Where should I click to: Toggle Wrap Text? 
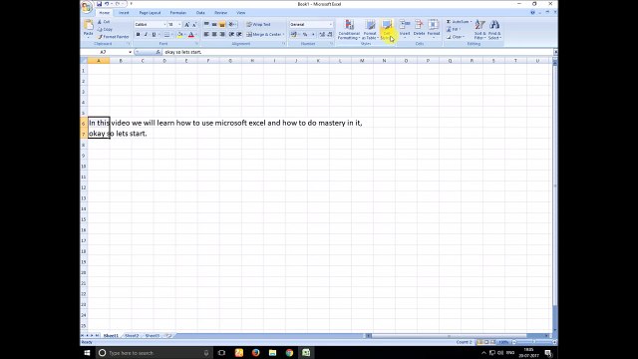point(258,24)
